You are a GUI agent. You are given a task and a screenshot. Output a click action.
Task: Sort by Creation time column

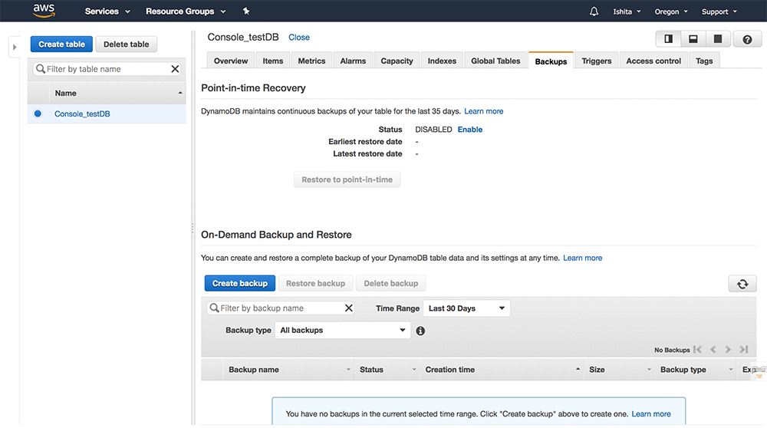point(502,370)
